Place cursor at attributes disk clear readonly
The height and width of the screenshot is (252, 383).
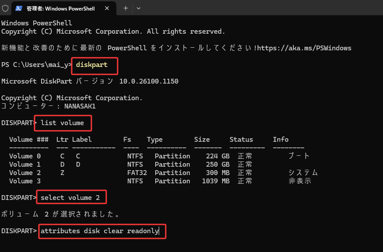coord(100,231)
